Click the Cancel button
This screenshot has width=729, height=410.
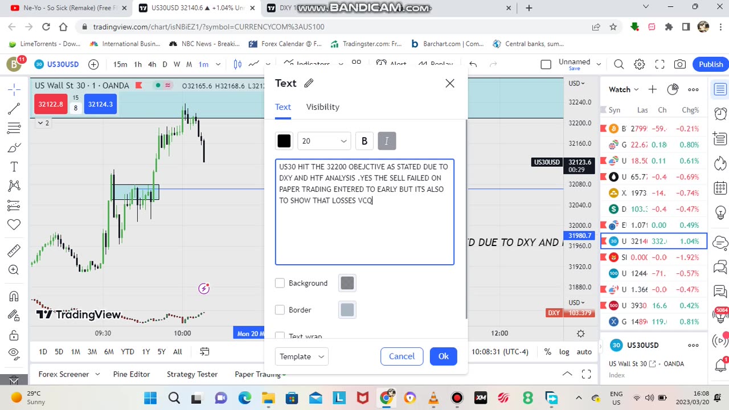pos(402,356)
